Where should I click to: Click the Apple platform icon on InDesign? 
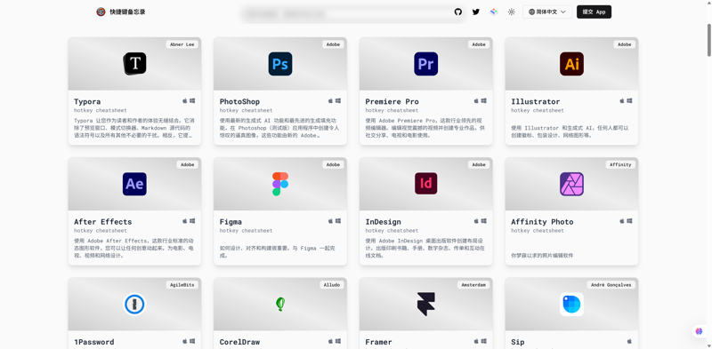(476, 221)
